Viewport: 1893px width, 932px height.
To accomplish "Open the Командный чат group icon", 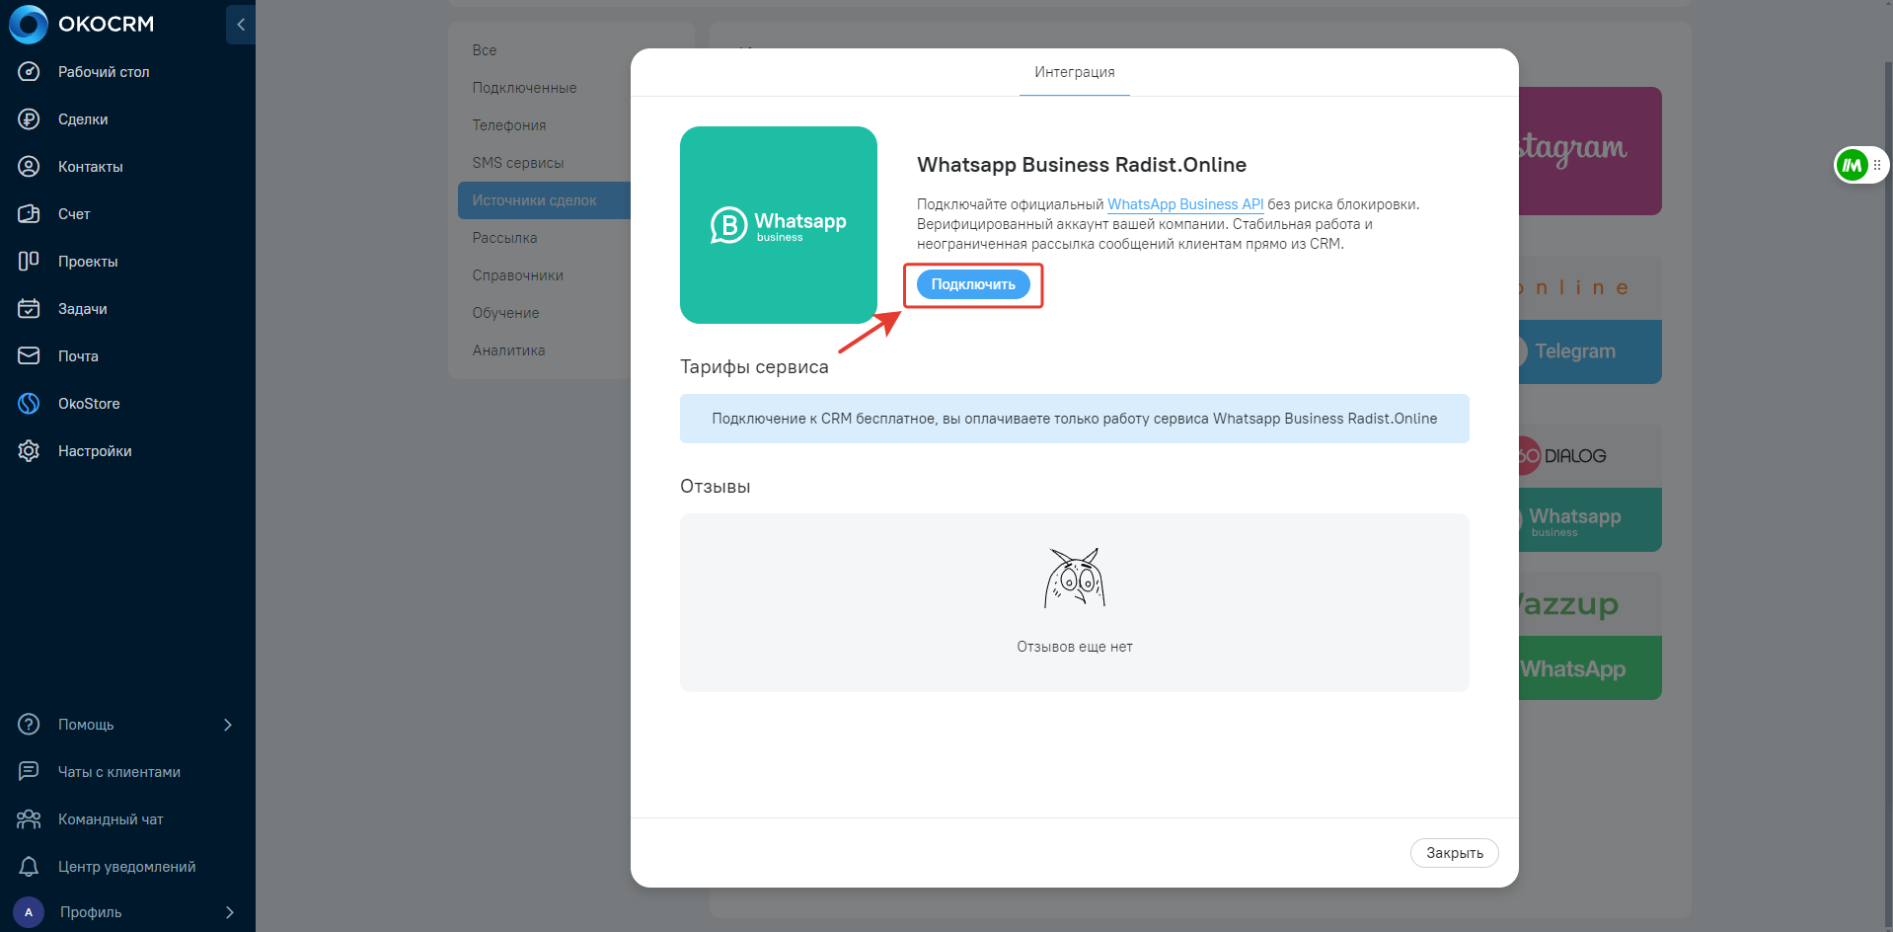I will pos(29,819).
